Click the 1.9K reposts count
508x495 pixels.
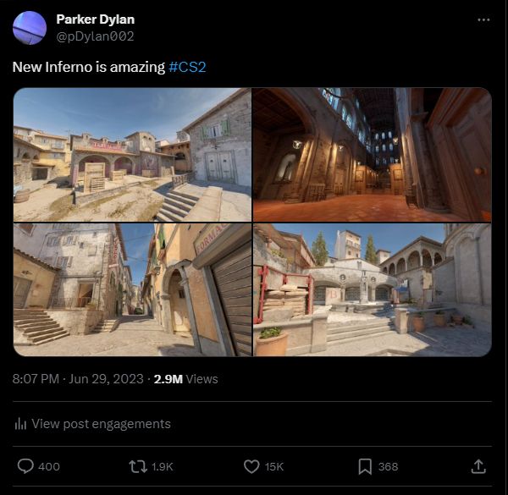click(163, 466)
